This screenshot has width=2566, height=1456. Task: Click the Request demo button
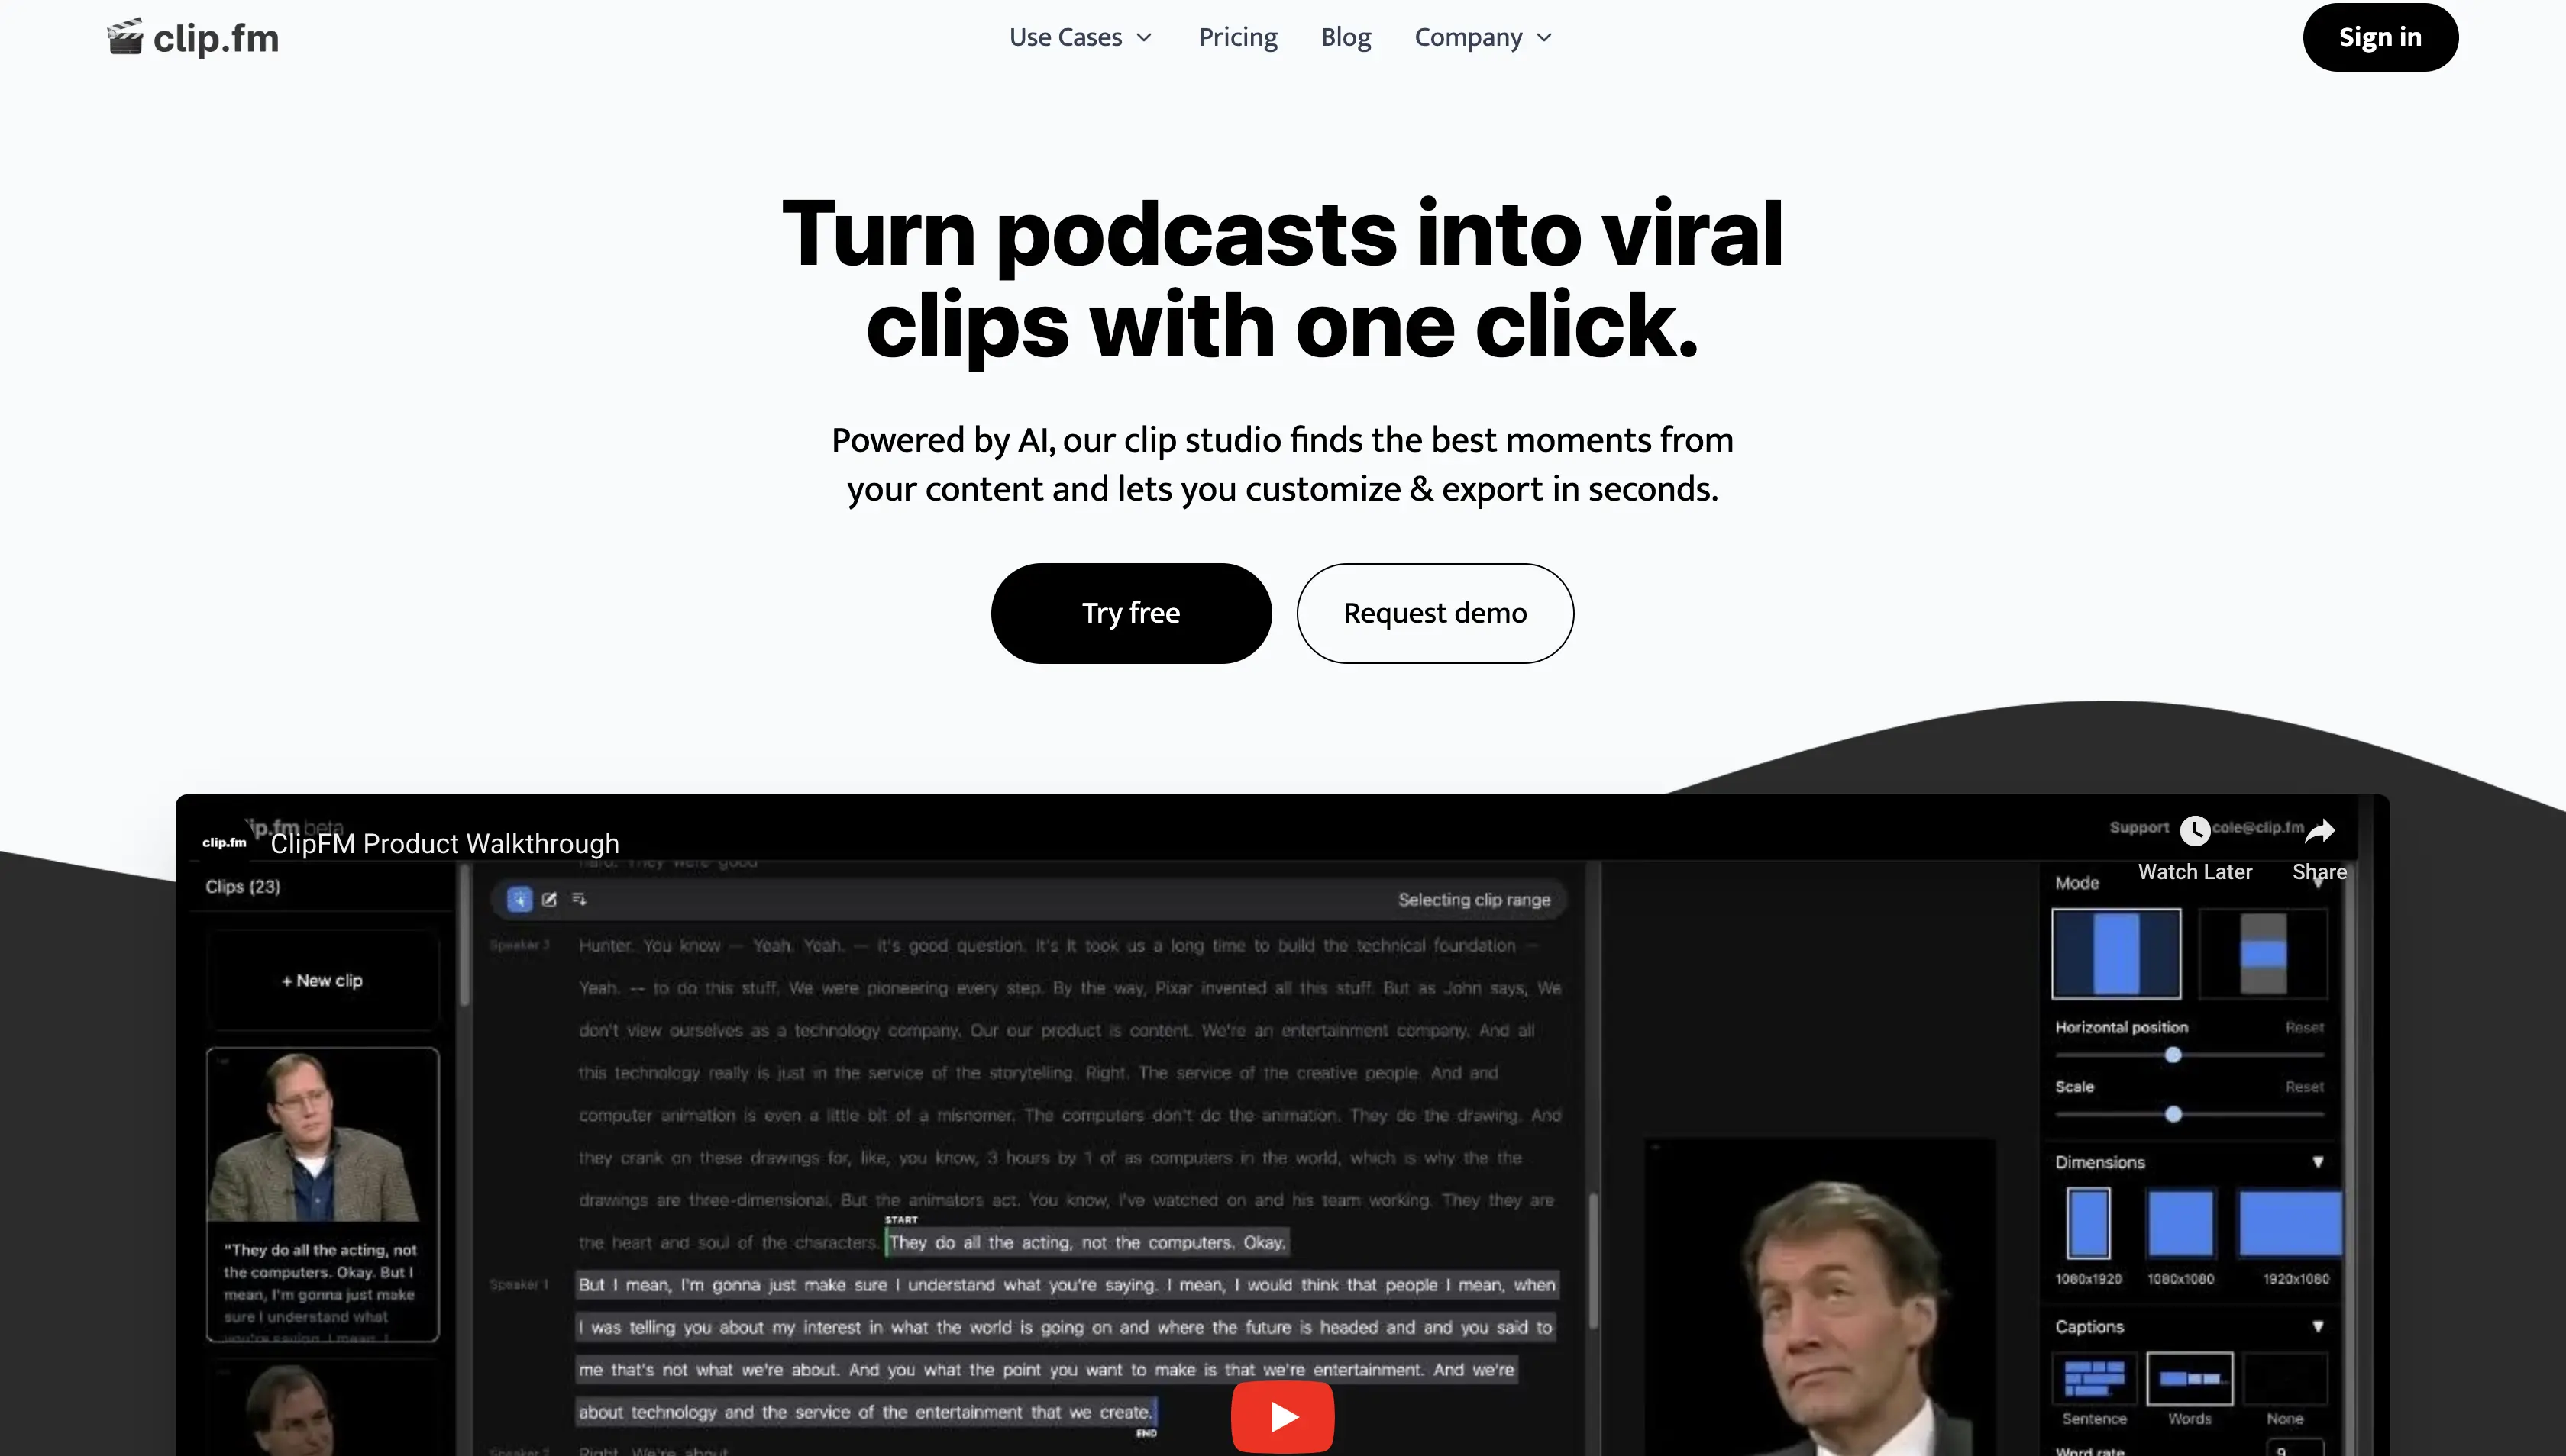tap(1434, 613)
